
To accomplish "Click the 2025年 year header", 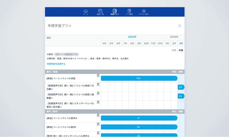I will coord(132,37).
